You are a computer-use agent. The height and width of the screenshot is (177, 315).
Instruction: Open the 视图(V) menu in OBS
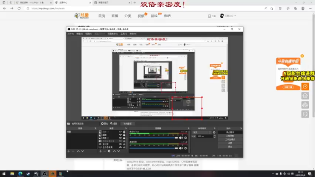coord(89,34)
